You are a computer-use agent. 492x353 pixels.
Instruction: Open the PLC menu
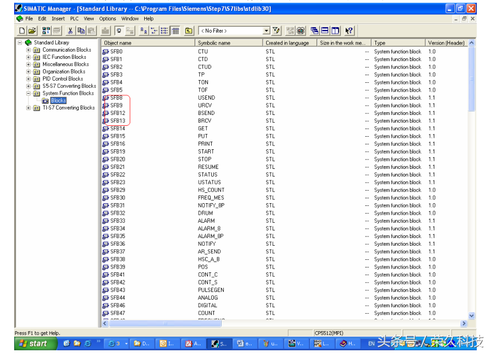click(74, 19)
